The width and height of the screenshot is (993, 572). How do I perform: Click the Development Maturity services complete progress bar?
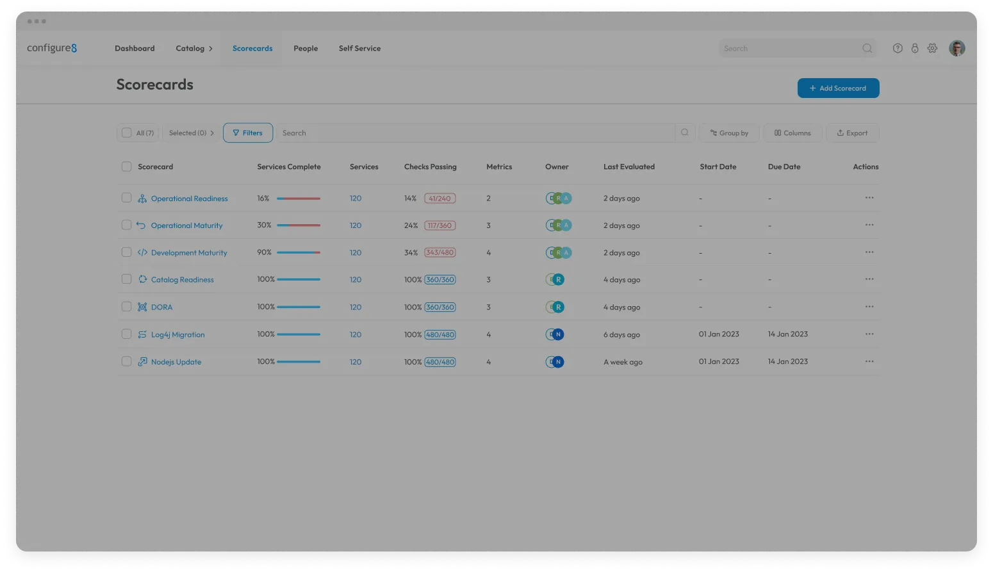pos(299,252)
